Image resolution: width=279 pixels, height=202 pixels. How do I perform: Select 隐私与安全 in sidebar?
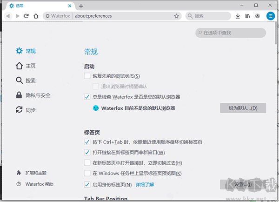33,95
